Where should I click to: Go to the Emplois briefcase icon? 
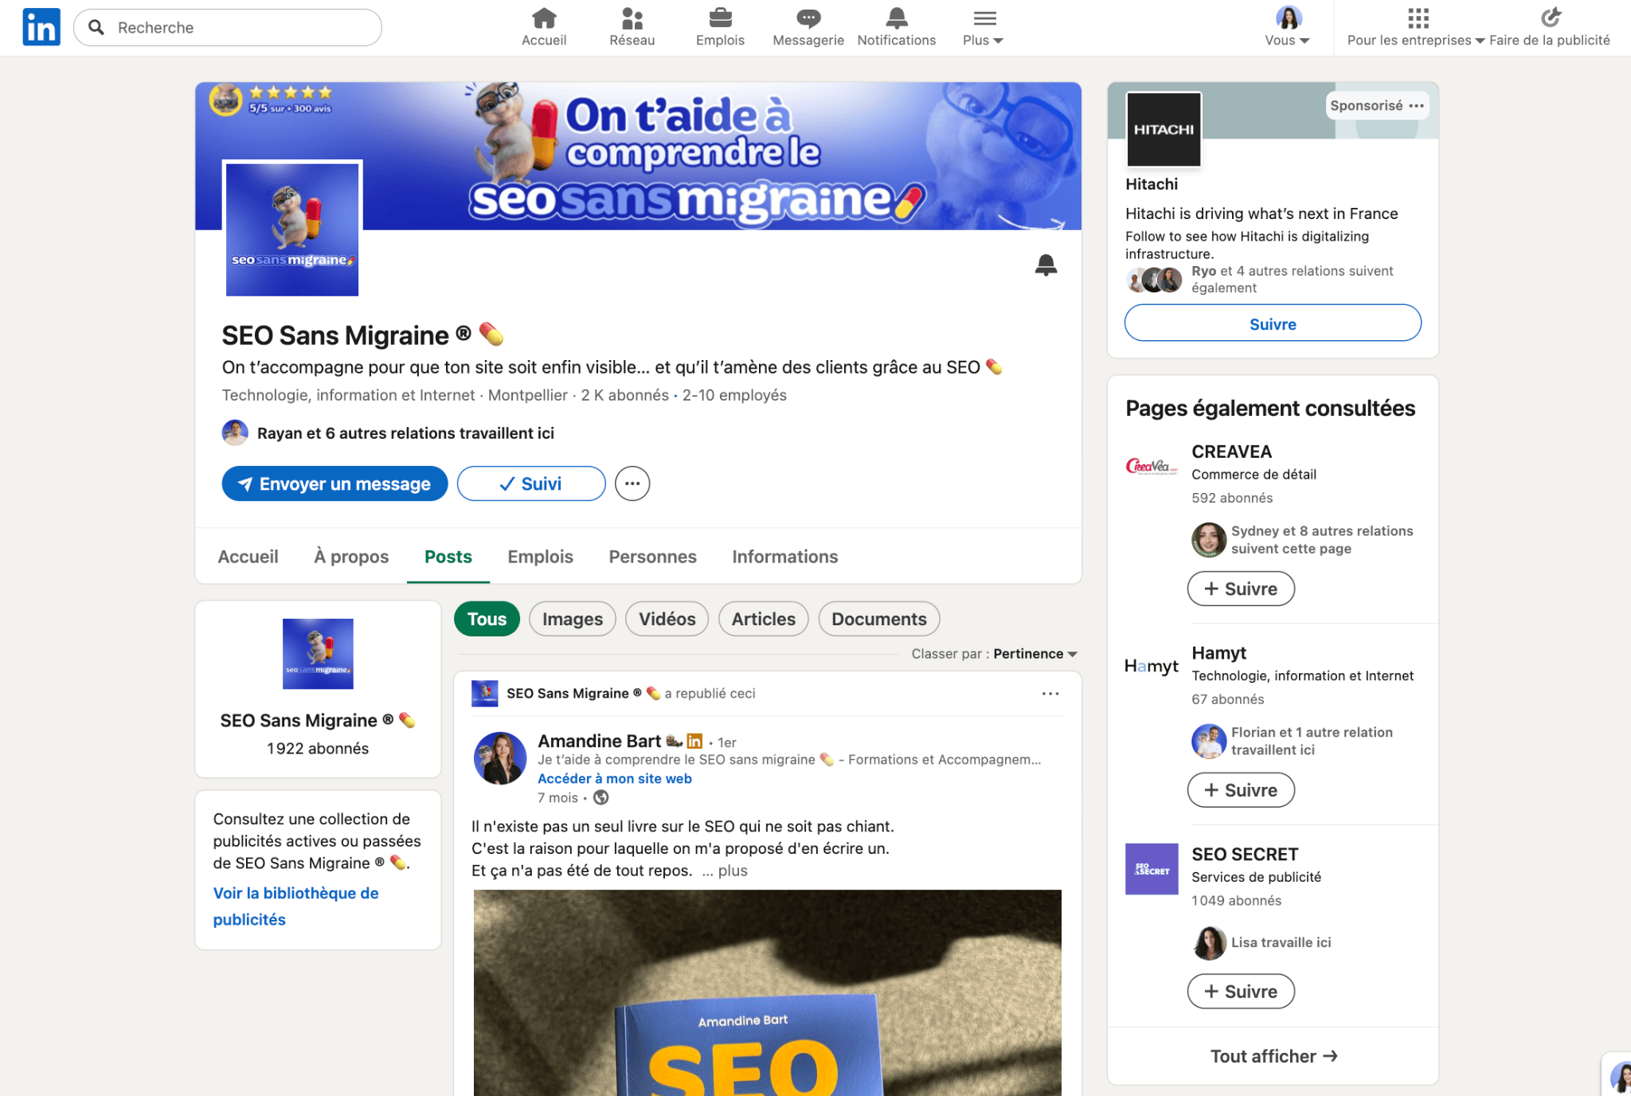720,27
